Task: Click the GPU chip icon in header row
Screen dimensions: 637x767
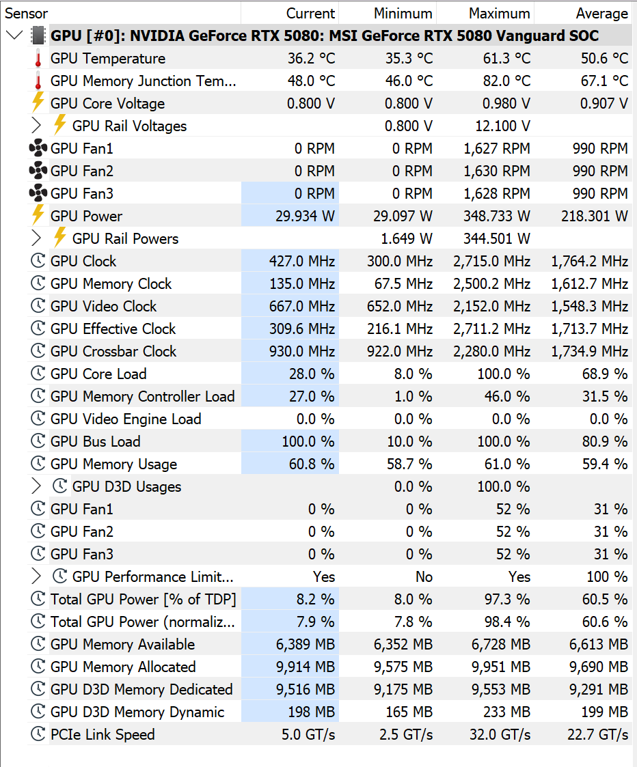Action: point(38,36)
